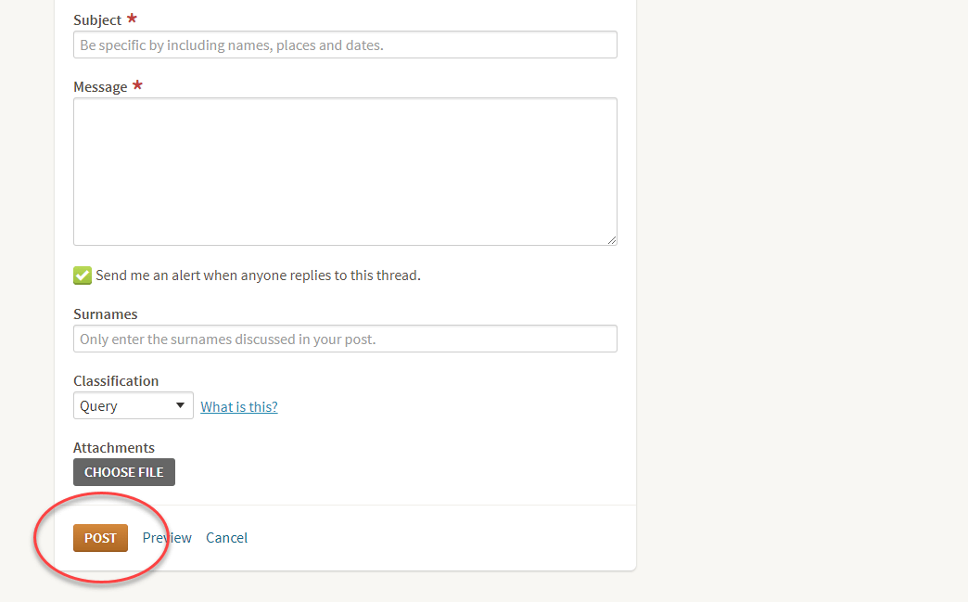Click the Subject placeholder text area
968x602 pixels.
click(345, 44)
